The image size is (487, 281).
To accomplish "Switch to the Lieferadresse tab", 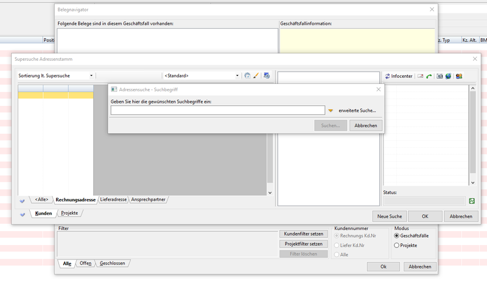I will click(113, 199).
